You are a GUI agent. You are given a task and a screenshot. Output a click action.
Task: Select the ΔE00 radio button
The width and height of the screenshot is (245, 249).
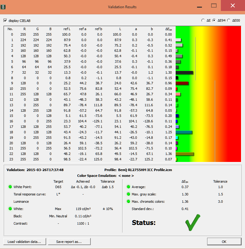click(x=229, y=20)
